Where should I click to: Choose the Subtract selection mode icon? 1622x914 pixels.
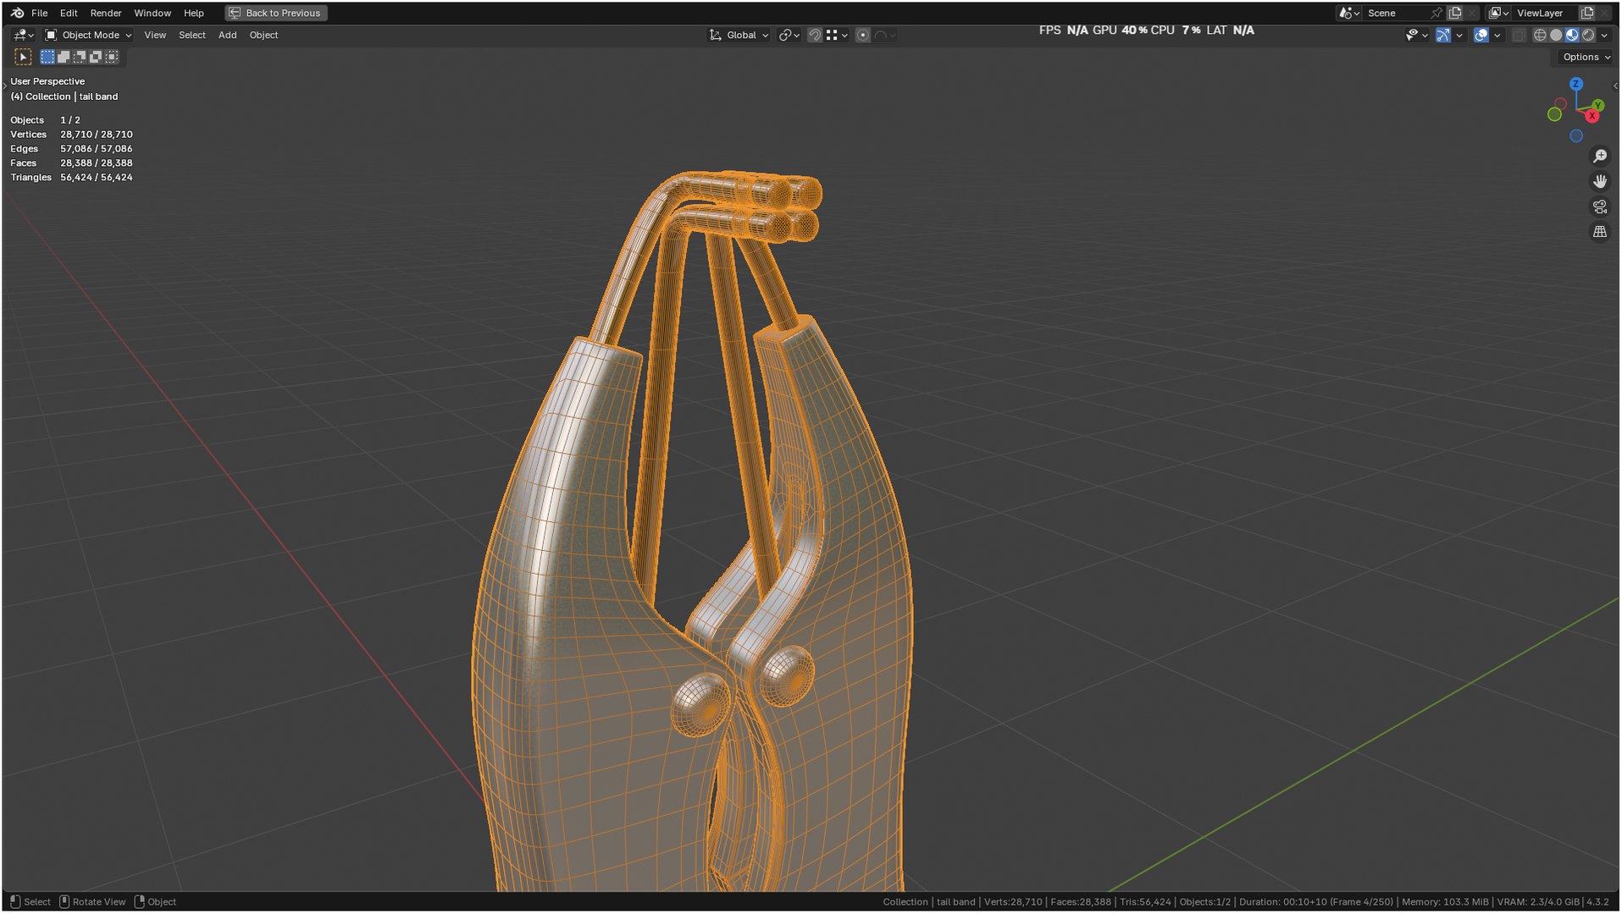tap(80, 57)
